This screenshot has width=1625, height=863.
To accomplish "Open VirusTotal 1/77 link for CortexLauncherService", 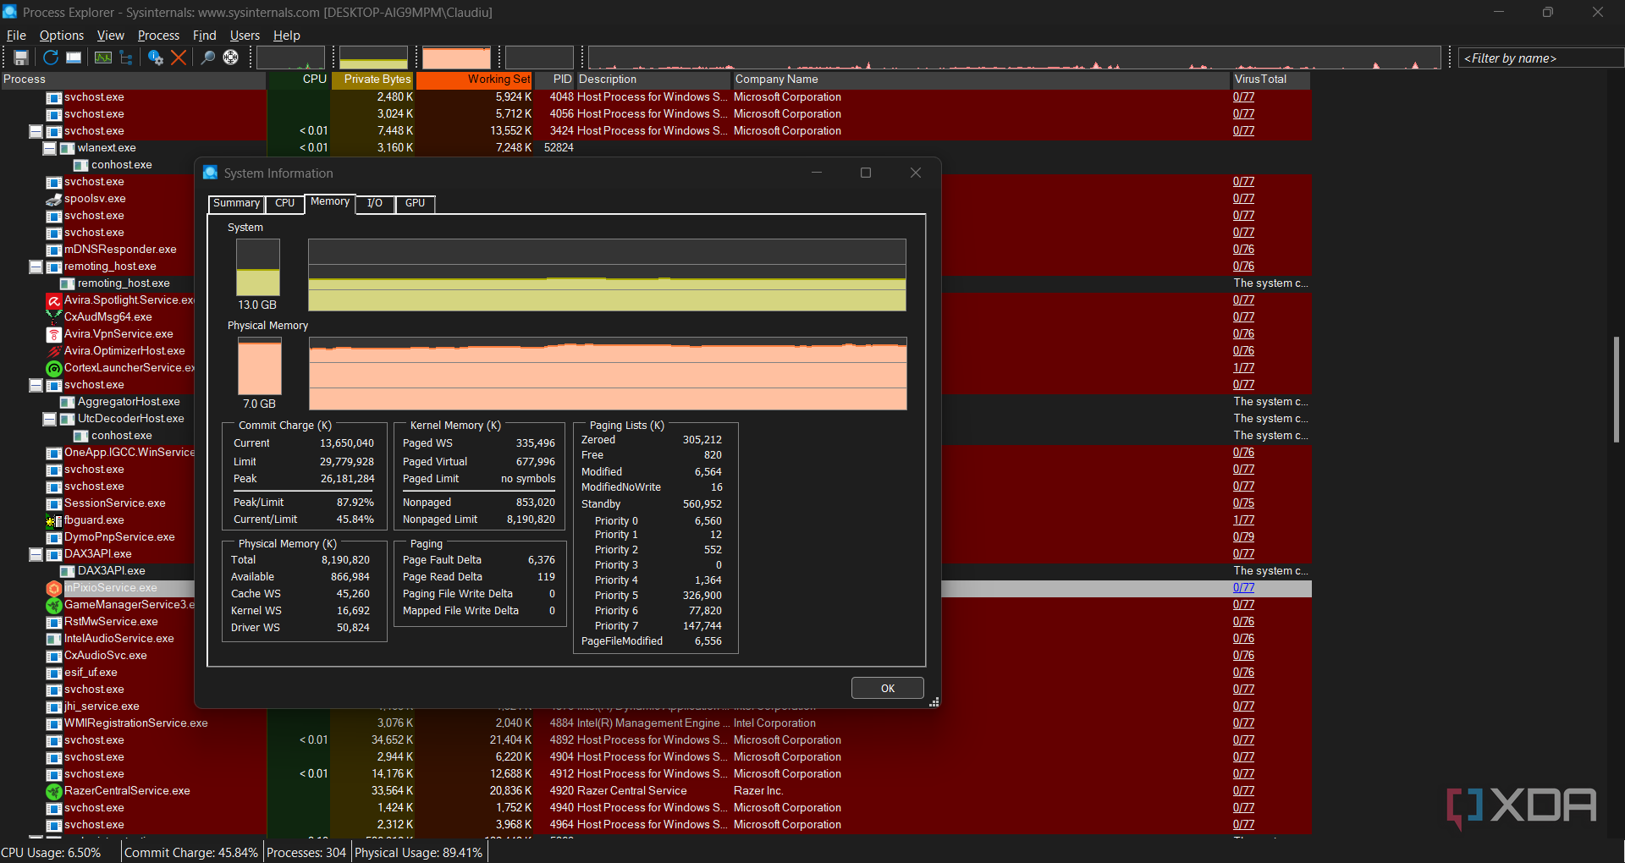I will point(1243,368).
